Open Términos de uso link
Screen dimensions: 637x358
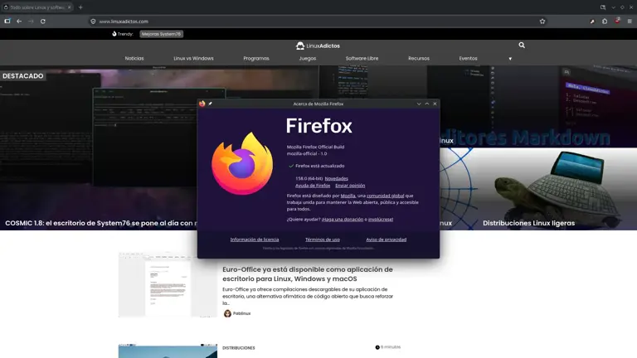[x=323, y=239]
